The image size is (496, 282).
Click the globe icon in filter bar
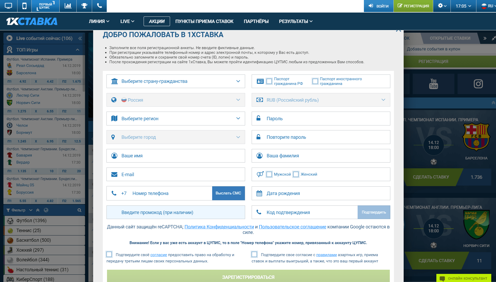click(x=46, y=210)
